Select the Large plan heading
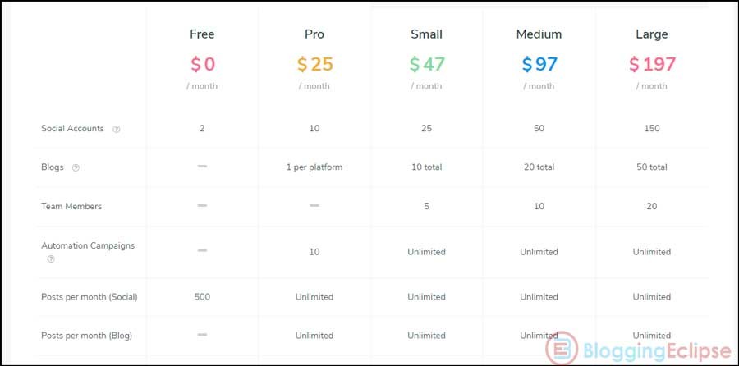Screen dimensions: 739x366 (x=651, y=34)
